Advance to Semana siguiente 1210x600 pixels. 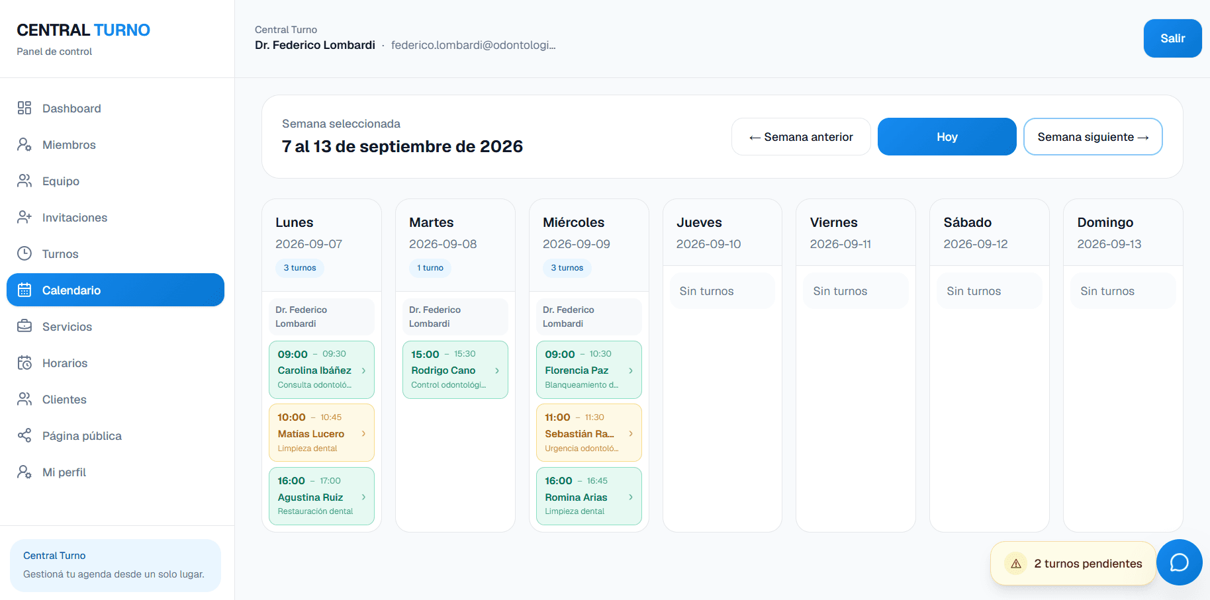pyautogui.click(x=1093, y=137)
